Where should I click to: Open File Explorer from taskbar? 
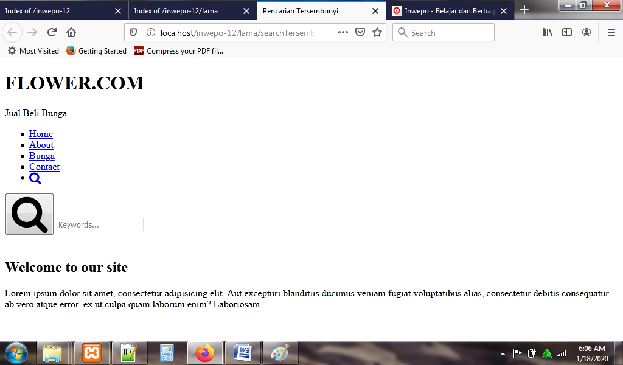point(53,353)
